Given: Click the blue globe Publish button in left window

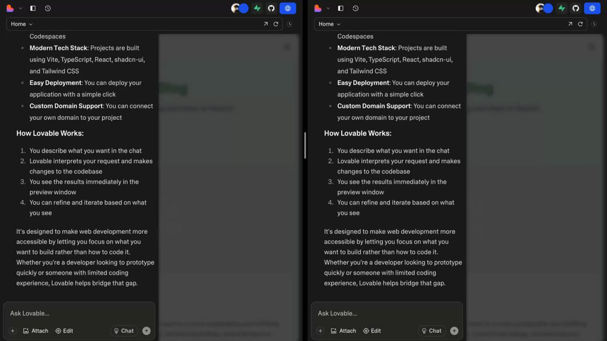Looking at the screenshot, I should coord(288,8).
